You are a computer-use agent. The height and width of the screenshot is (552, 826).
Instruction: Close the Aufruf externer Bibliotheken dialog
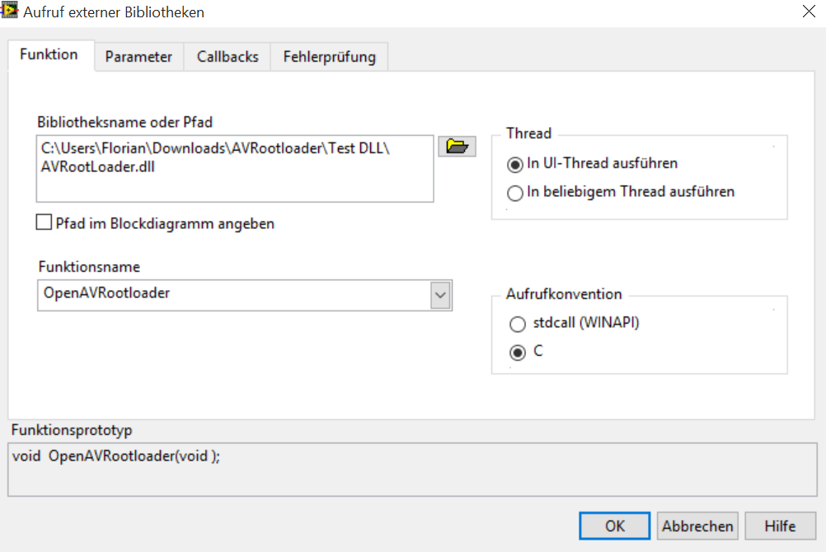click(x=809, y=12)
